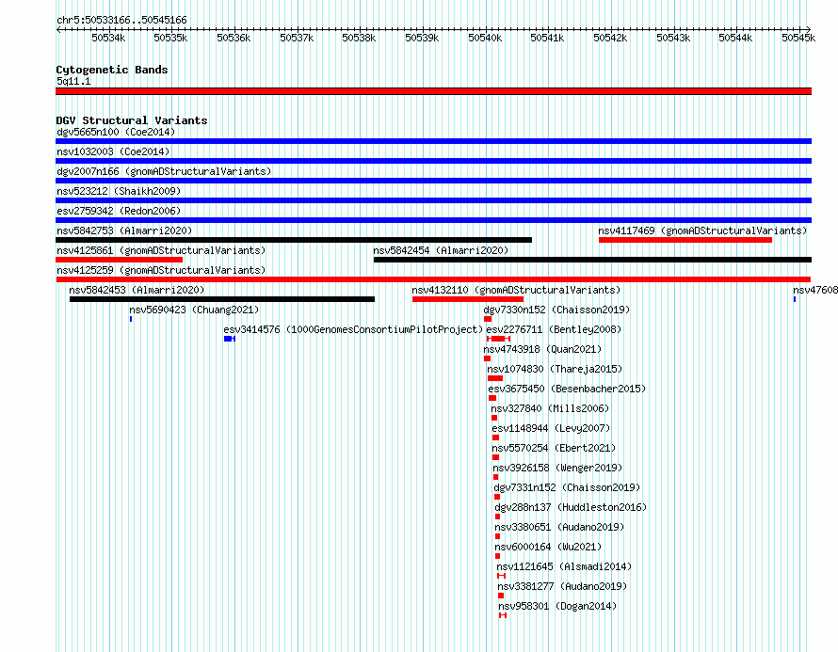This screenshot has height=652, width=838.
Task: Select the blue esv3414576 feature glyph
Action: click(230, 339)
